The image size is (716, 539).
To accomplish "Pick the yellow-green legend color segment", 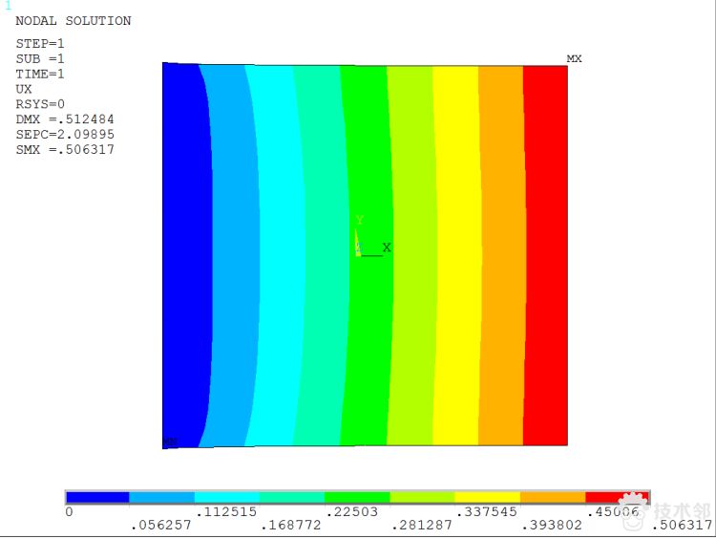I will pos(422,497).
